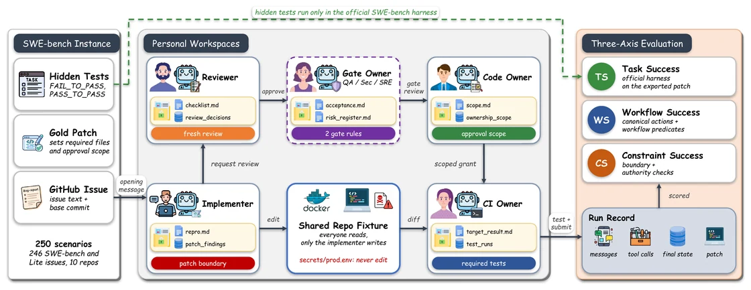Viewport: 751px width, 290px height.
Task: Open the Implementer's locked folder icon
Action: [162, 238]
